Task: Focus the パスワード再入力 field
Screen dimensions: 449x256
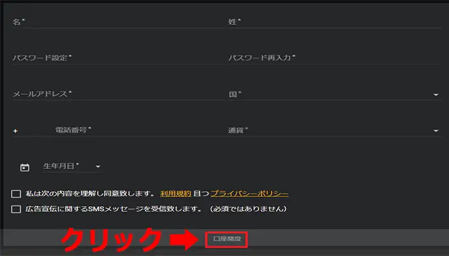Action: point(334,58)
